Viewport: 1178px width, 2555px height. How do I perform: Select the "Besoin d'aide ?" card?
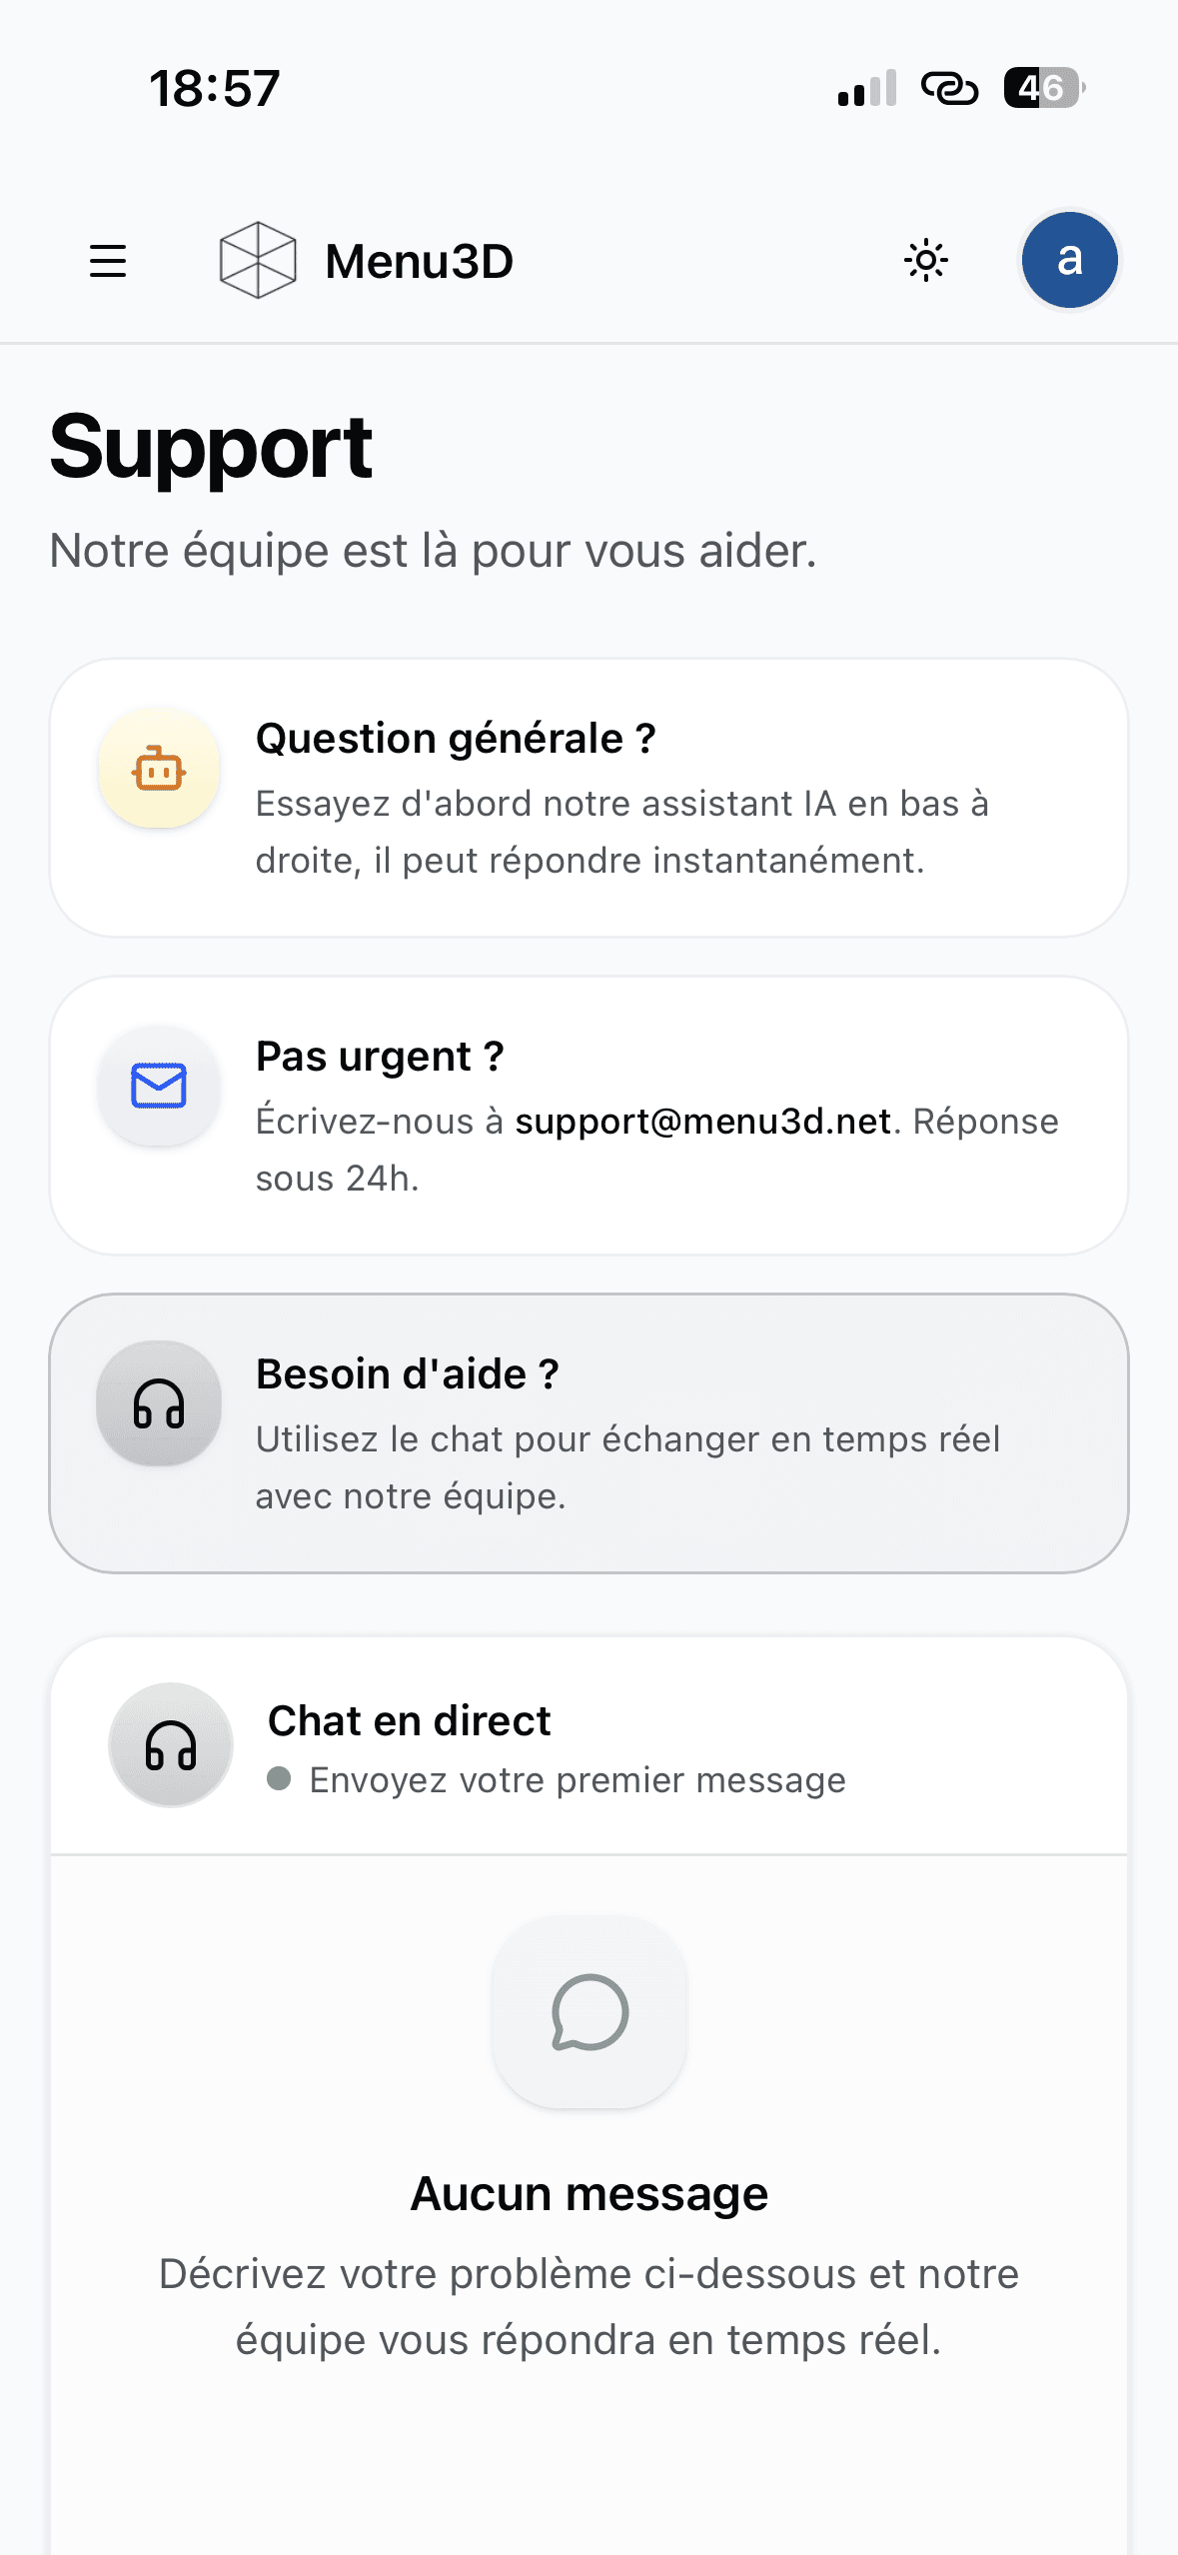589,1433
